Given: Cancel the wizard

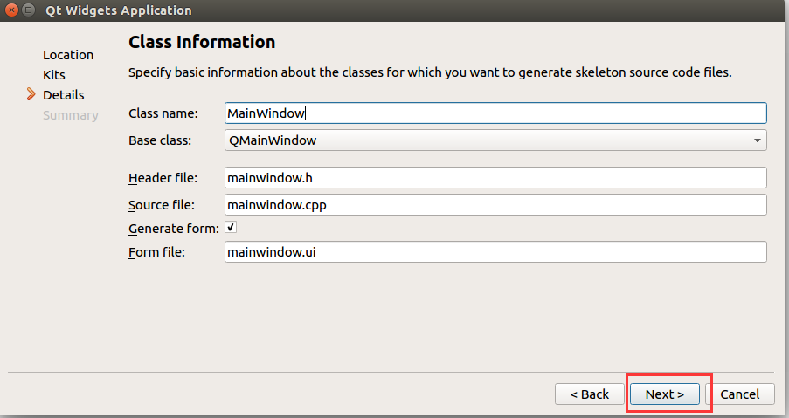Looking at the screenshot, I should click(x=739, y=394).
